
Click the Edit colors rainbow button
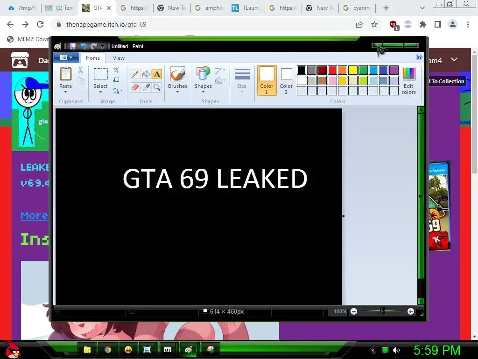point(408,81)
